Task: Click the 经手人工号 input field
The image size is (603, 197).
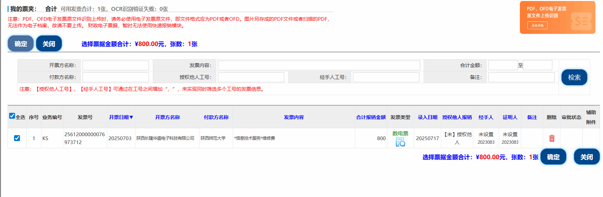Action: [x=386, y=77]
